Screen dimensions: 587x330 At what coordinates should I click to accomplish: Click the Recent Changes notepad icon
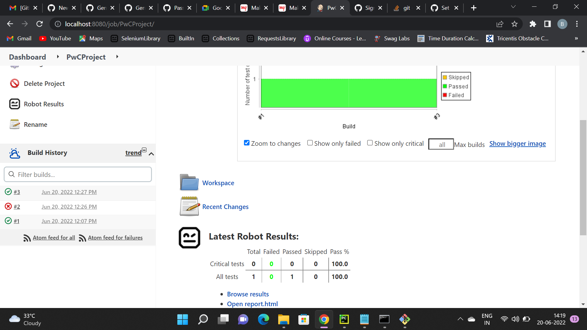pyautogui.click(x=189, y=206)
